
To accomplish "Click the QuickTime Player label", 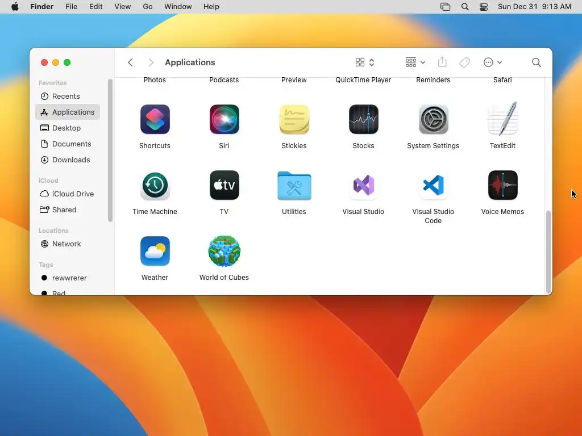I will pyautogui.click(x=363, y=80).
